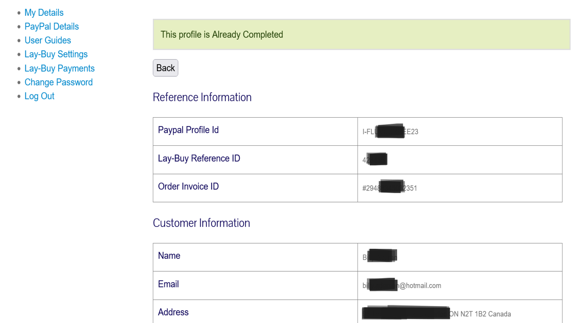Click the Customer Information heading
Image resolution: width=575 pixels, height=323 pixels.
click(x=201, y=223)
